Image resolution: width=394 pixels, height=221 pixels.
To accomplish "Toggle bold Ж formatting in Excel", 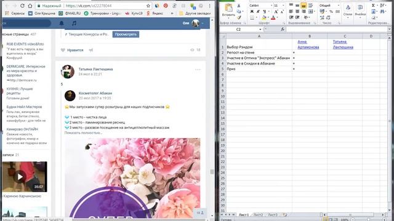I will [x=252, y=12].
